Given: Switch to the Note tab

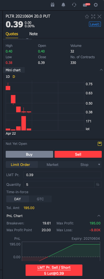Looking at the screenshot, I should (x=34, y=34).
